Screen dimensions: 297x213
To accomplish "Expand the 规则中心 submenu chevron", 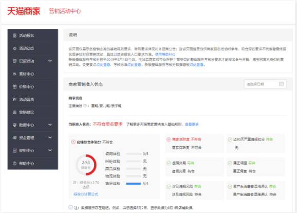I will point(50,150).
